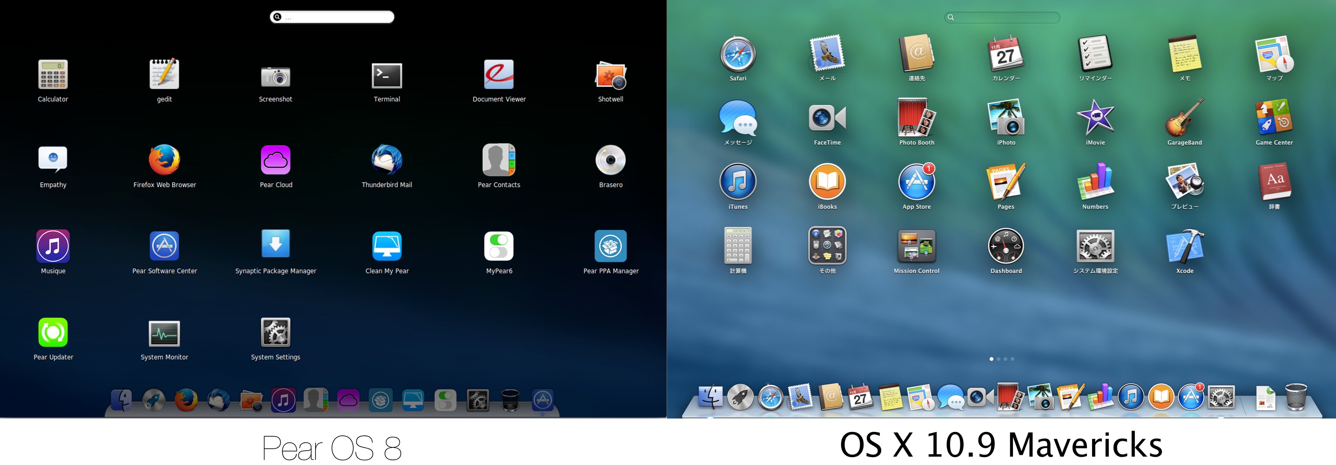Open Pear Software Center in the app grid
The width and height of the screenshot is (1336, 465).
coord(164,246)
